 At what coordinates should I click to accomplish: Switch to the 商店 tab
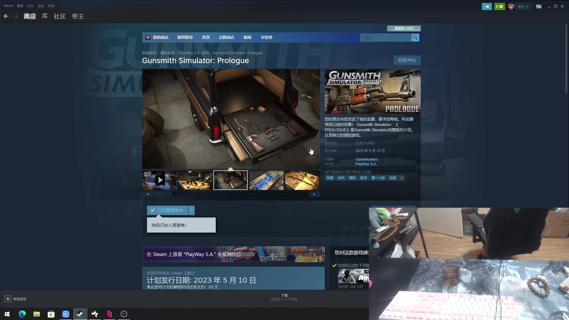(30, 16)
